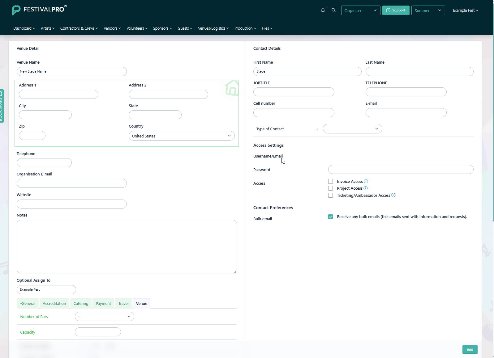Show info for Project Access
This screenshot has height=358, width=494.
tap(366, 188)
